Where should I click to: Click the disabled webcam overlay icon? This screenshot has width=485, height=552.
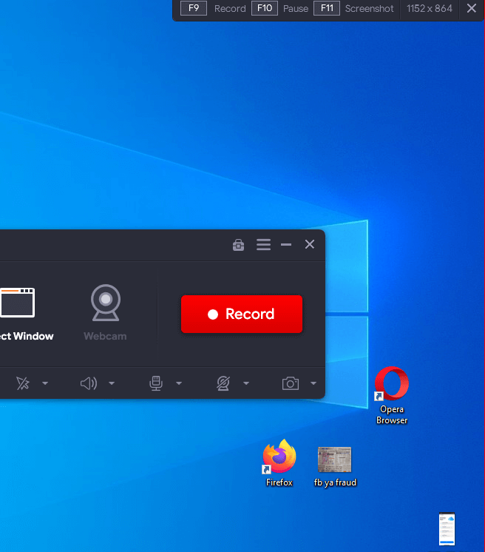click(x=223, y=383)
